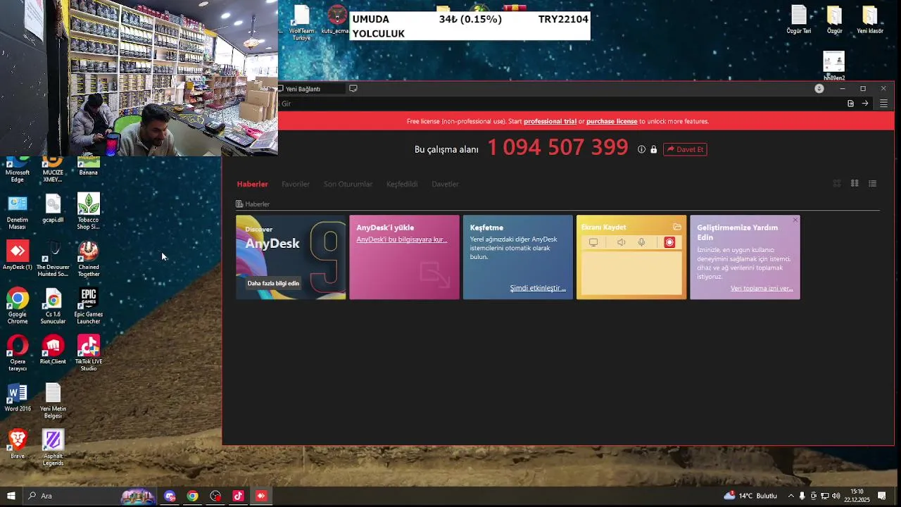Image resolution: width=901 pixels, height=507 pixels.
Task: Click the connect arrow in the address bar
Action: (x=865, y=104)
